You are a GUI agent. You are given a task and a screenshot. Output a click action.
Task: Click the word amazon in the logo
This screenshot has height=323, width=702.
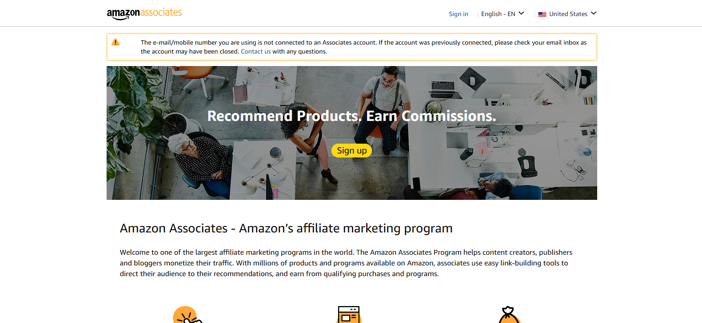(123, 14)
